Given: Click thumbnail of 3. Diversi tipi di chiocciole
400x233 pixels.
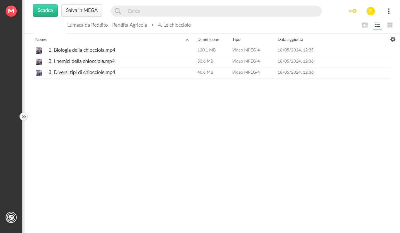Looking at the screenshot, I should pyautogui.click(x=39, y=73).
